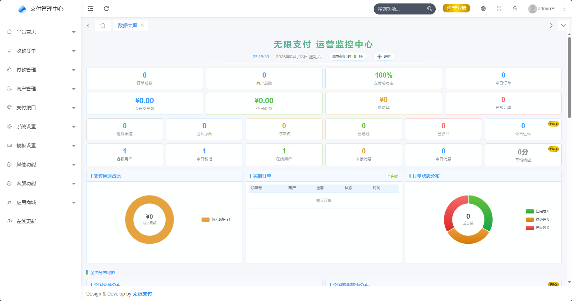Screen dimensions: 572x301
Task: Click the 已失败 red legend swatch
Action: click(530, 228)
